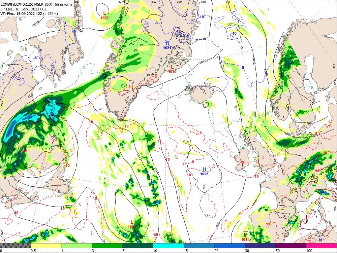Click the gray checkered 0–0.5 legend swatch
Image resolution: width=337 pixels, height=253 pixels.
15,246
